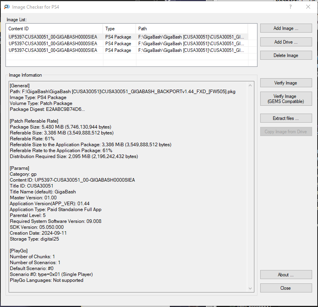
Task: Click the path cell of the third row
Action: tap(191, 50)
